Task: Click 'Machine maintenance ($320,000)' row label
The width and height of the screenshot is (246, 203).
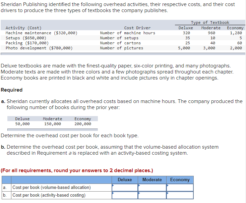Action: click(x=42, y=33)
